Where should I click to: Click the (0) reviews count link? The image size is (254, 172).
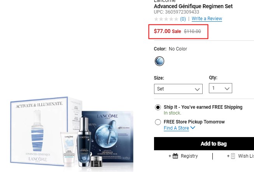[183, 19]
